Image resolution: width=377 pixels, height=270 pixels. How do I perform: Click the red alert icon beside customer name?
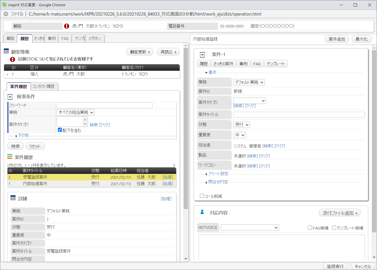67,26
